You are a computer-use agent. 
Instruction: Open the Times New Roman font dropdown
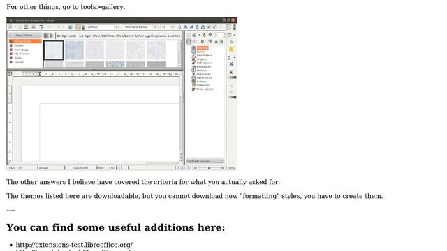click(156, 27)
